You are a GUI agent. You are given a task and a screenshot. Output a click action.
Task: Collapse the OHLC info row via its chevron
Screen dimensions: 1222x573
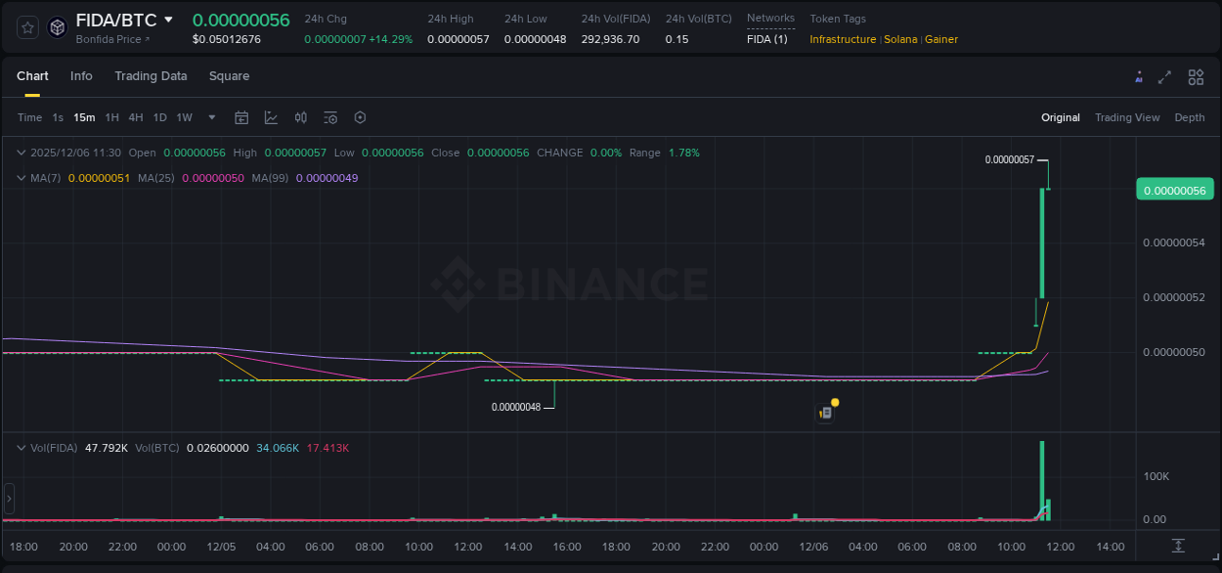click(x=21, y=153)
